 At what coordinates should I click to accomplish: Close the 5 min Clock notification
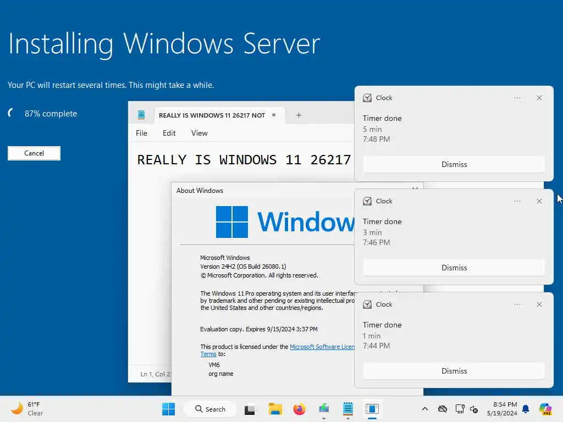[539, 98]
